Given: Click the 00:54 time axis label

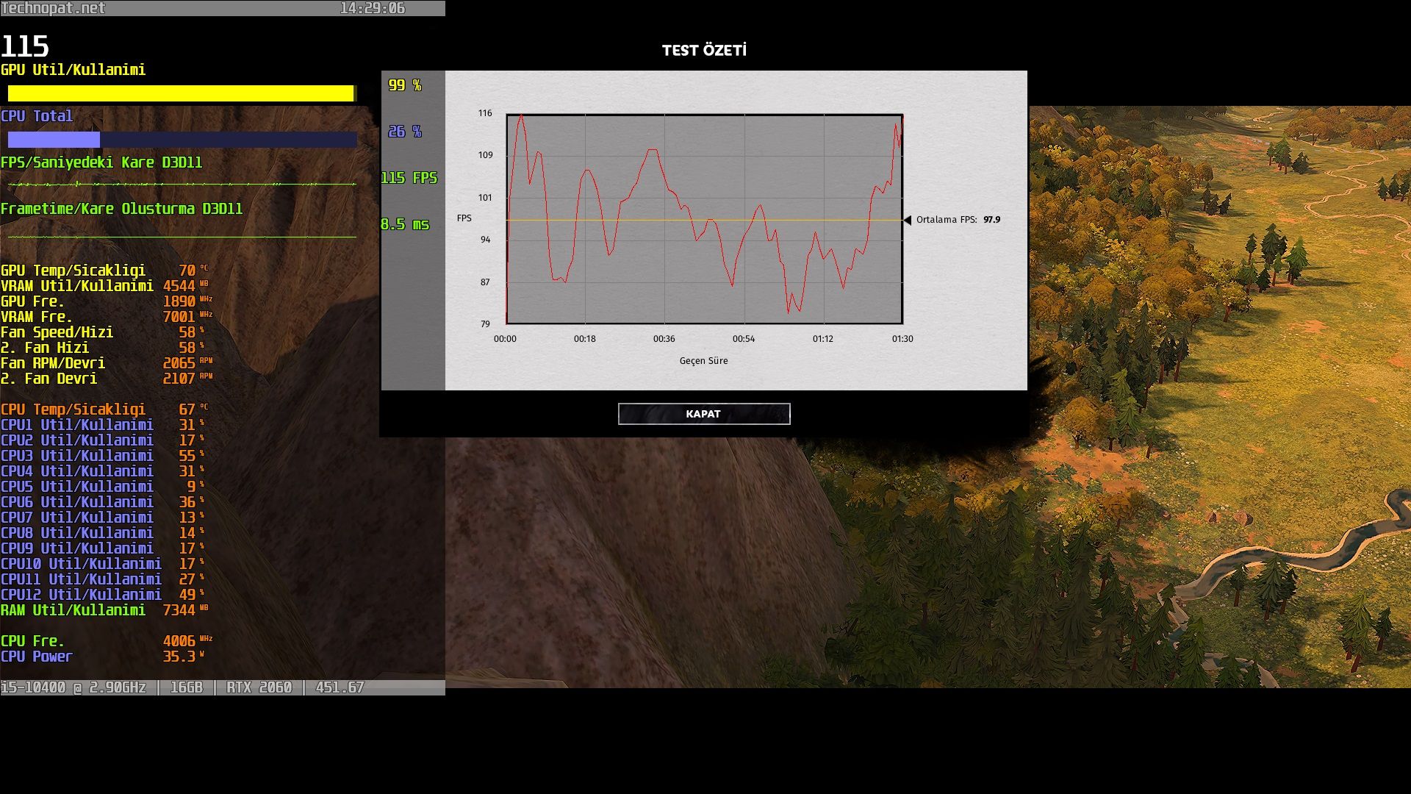Looking at the screenshot, I should 743,339.
